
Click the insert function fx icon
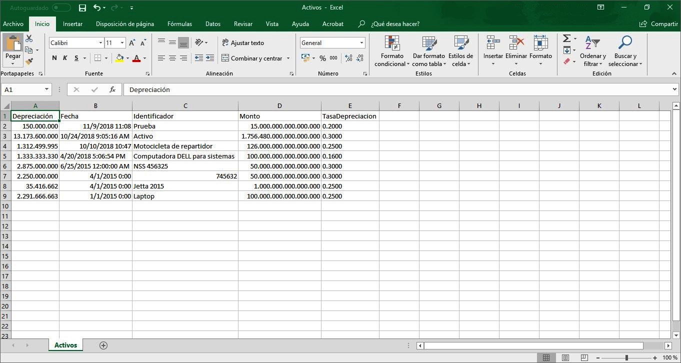tap(112, 89)
